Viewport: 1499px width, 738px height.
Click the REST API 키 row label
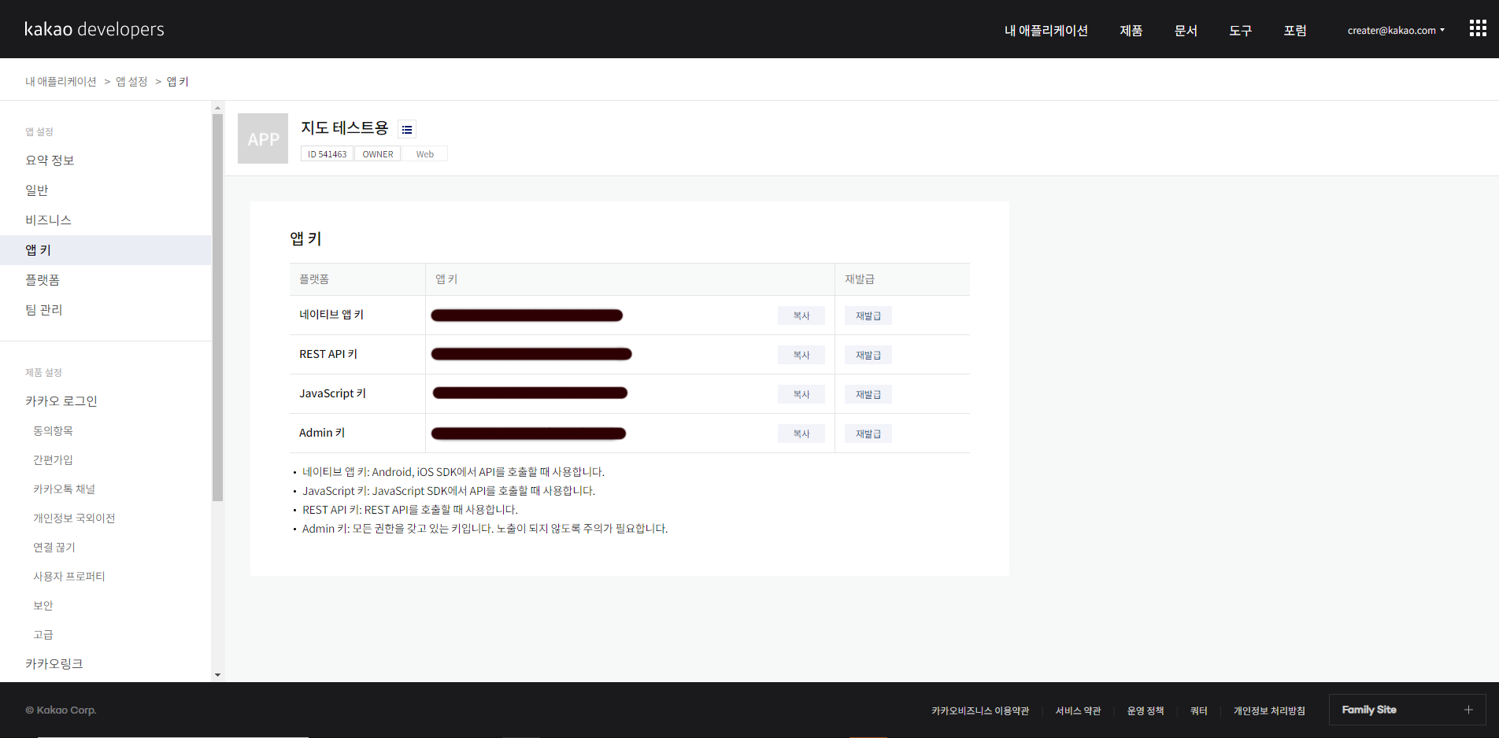[328, 354]
